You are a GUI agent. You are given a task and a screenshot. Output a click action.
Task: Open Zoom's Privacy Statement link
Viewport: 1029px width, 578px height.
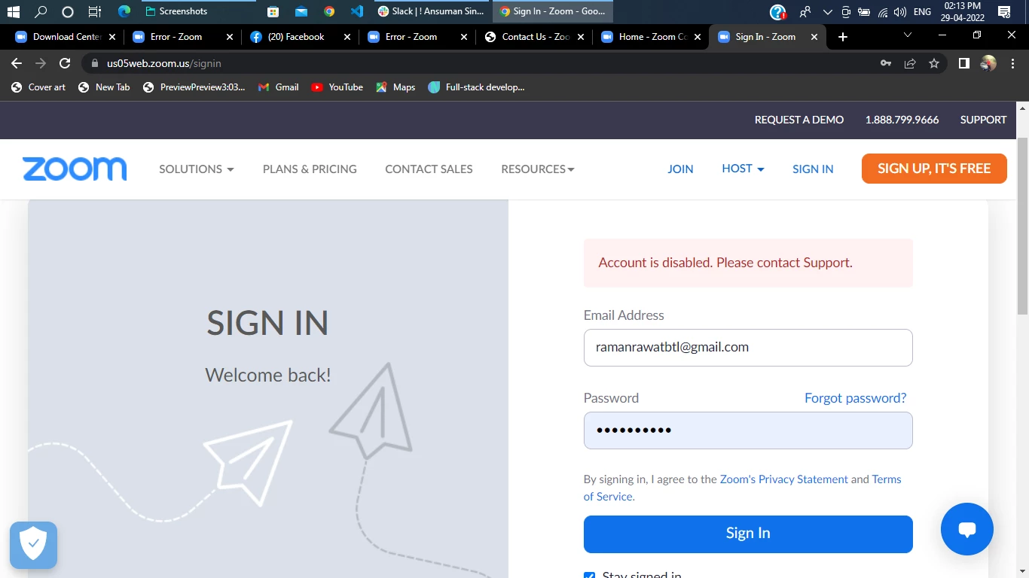tap(784, 479)
